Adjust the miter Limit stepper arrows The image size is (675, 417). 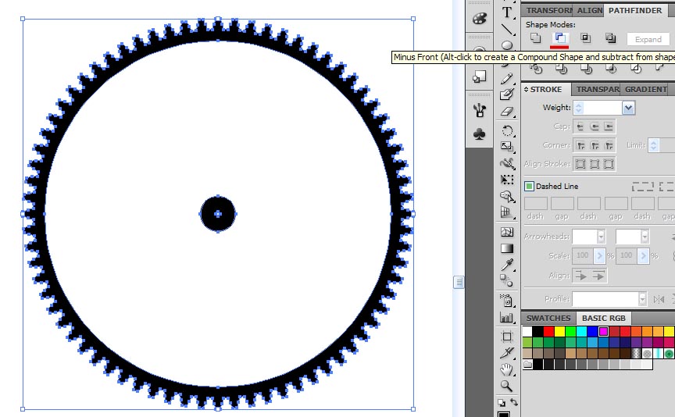coord(653,145)
